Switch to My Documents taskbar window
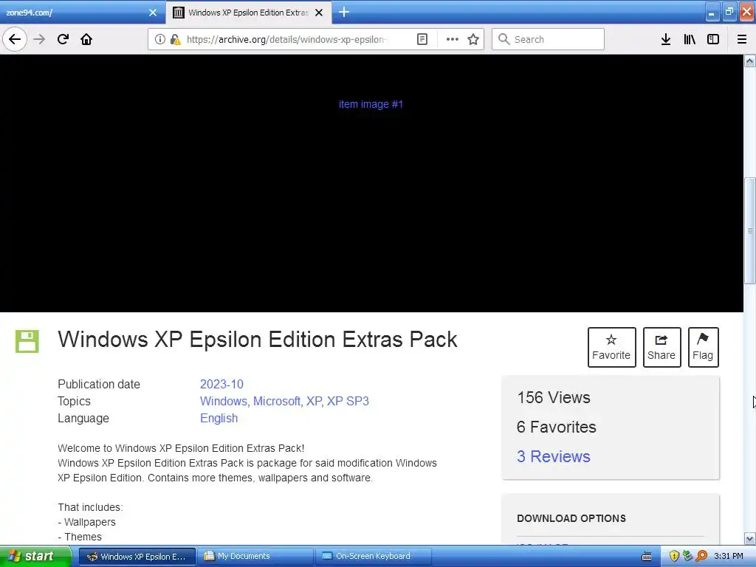The image size is (756, 567). tap(255, 557)
